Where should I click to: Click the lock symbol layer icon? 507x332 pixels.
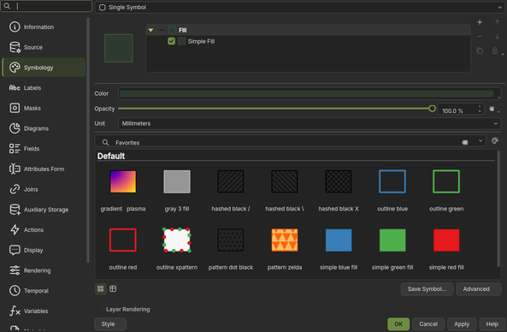point(495,50)
